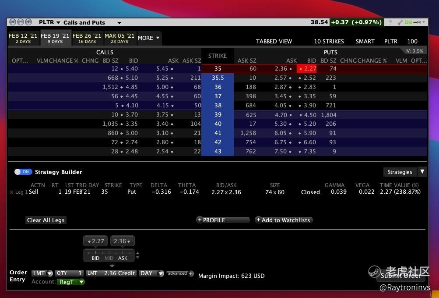Open the Calls and Puts view dropdown

pos(119,23)
